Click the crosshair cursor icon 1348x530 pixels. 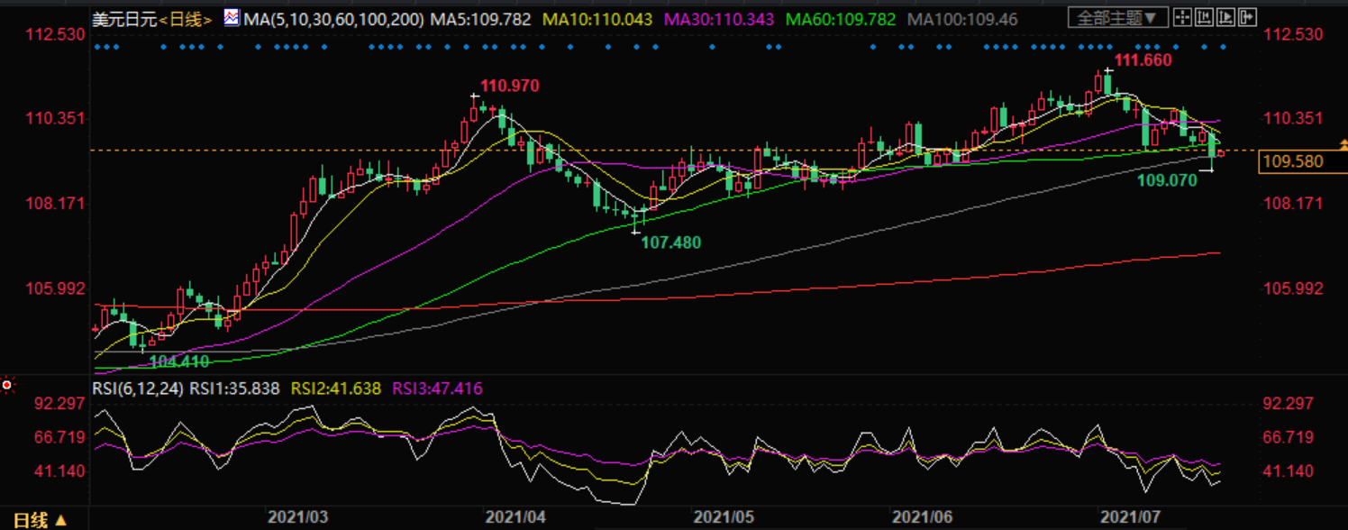1183,17
